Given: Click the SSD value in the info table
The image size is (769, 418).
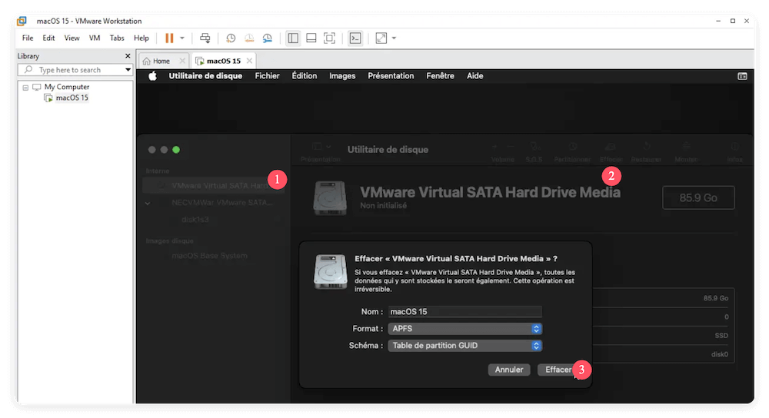Looking at the screenshot, I should [x=721, y=336].
